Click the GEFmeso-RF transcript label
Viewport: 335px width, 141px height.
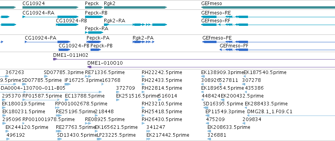tap(216, 21)
